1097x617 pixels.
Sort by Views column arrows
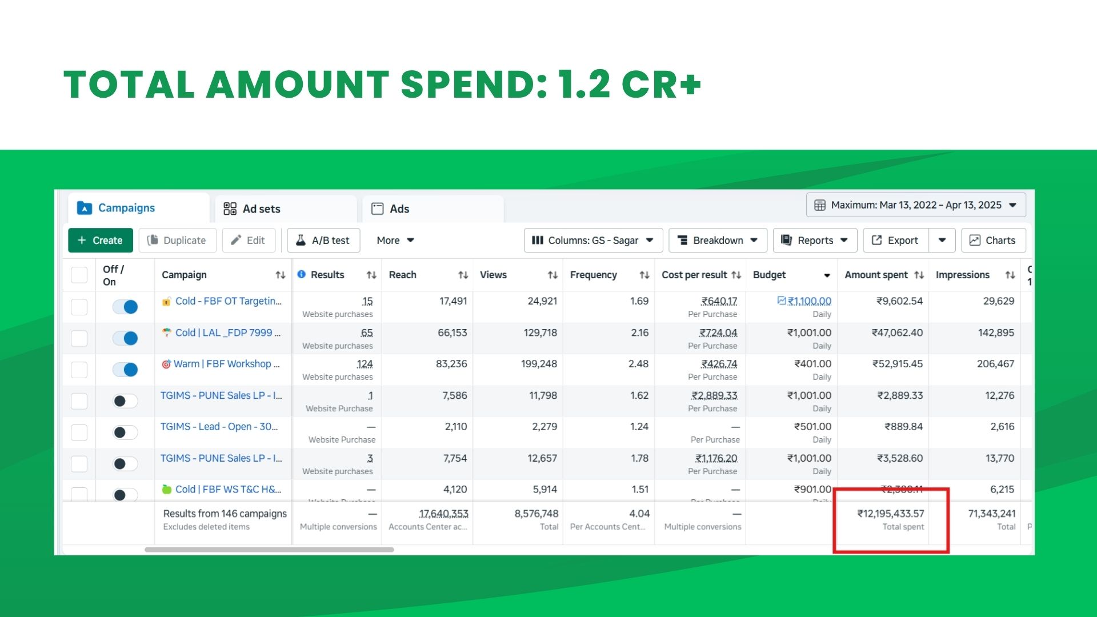552,275
